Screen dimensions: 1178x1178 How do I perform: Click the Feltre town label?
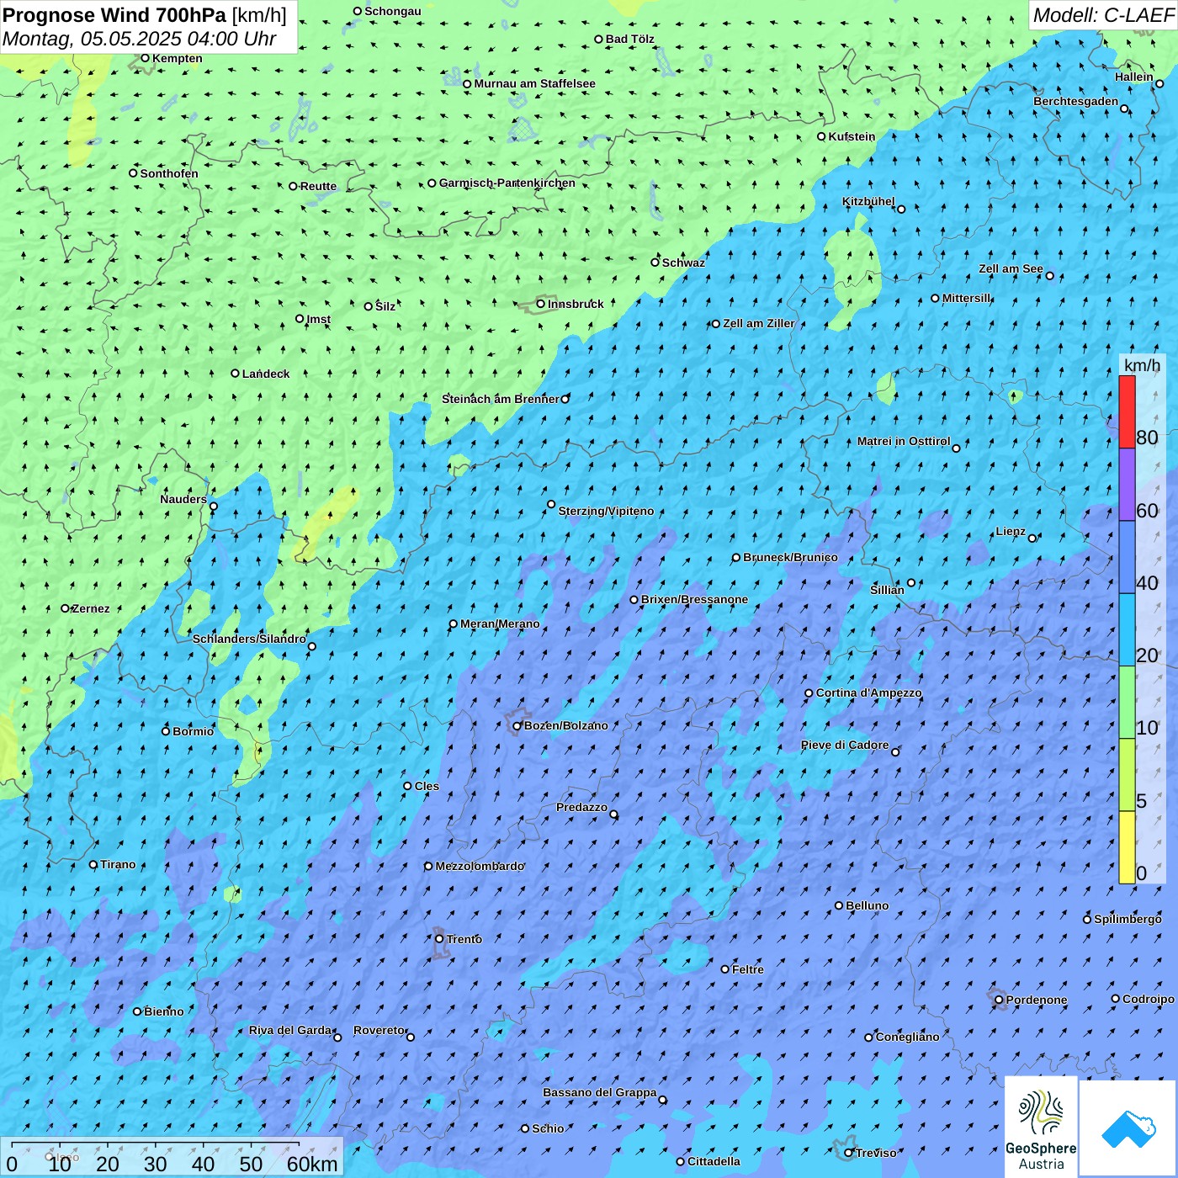click(x=747, y=969)
